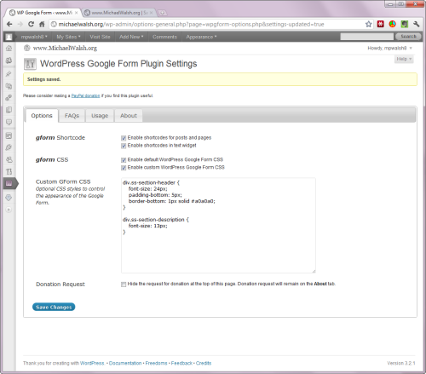Toggle Enable custom WordPress Google Form CSS

click(124, 168)
